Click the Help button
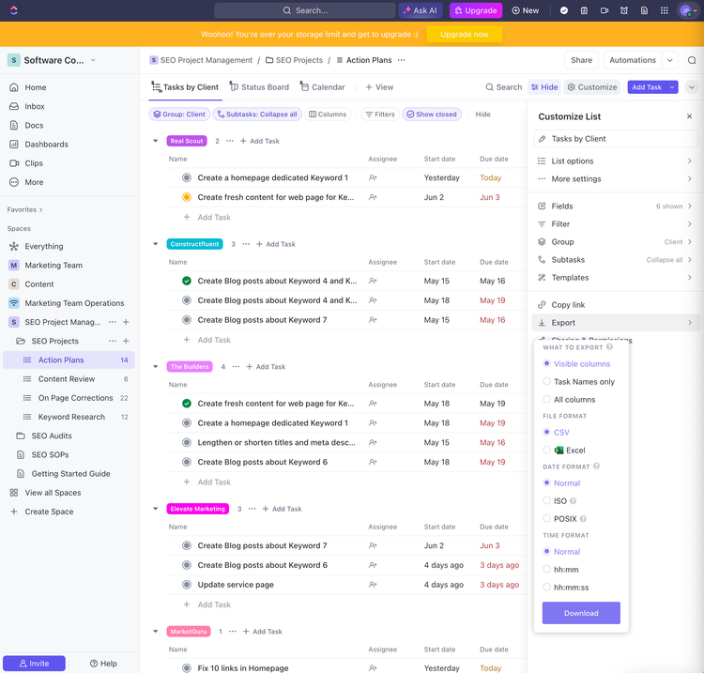Screen dimensions: 704x673 coord(103,663)
